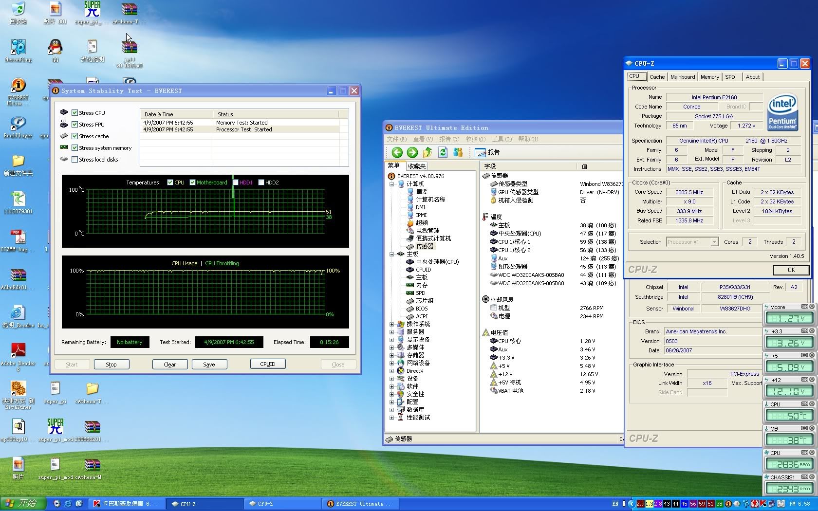The height and width of the screenshot is (511, 818).
Task: Enable the Stress local disks checkbox
Action: point(75,160)
